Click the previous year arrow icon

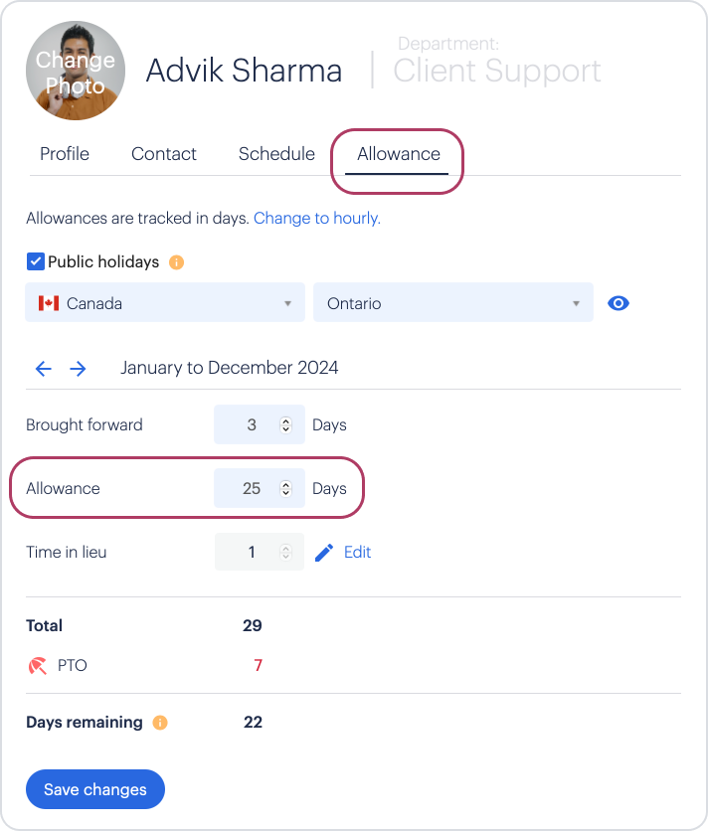pos(43,369)
